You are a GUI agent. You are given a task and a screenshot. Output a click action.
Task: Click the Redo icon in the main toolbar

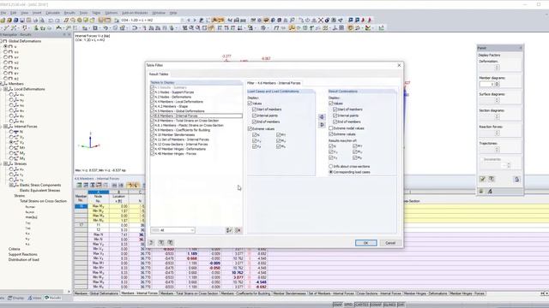[x=57, y=21]
